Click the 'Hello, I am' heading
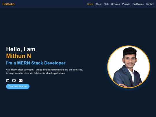156x117 pixels. (x=21, y=49)
